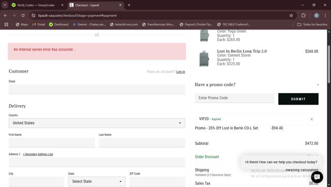Open the Transferencias Mon... bookmark
Viewport: 331px width, 187px height.
coord(159,24)
